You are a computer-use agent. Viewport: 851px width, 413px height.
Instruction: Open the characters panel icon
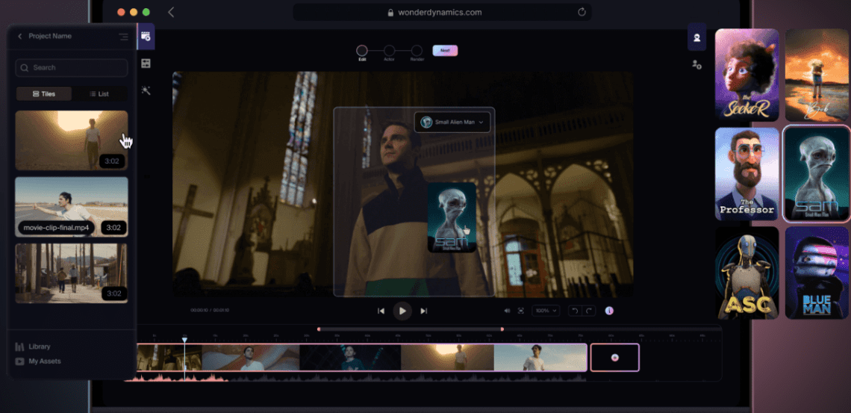[x=697, y=37]
